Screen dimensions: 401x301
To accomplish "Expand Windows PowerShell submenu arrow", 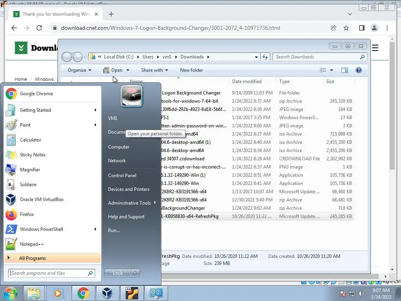I will [x=96, y=229].
